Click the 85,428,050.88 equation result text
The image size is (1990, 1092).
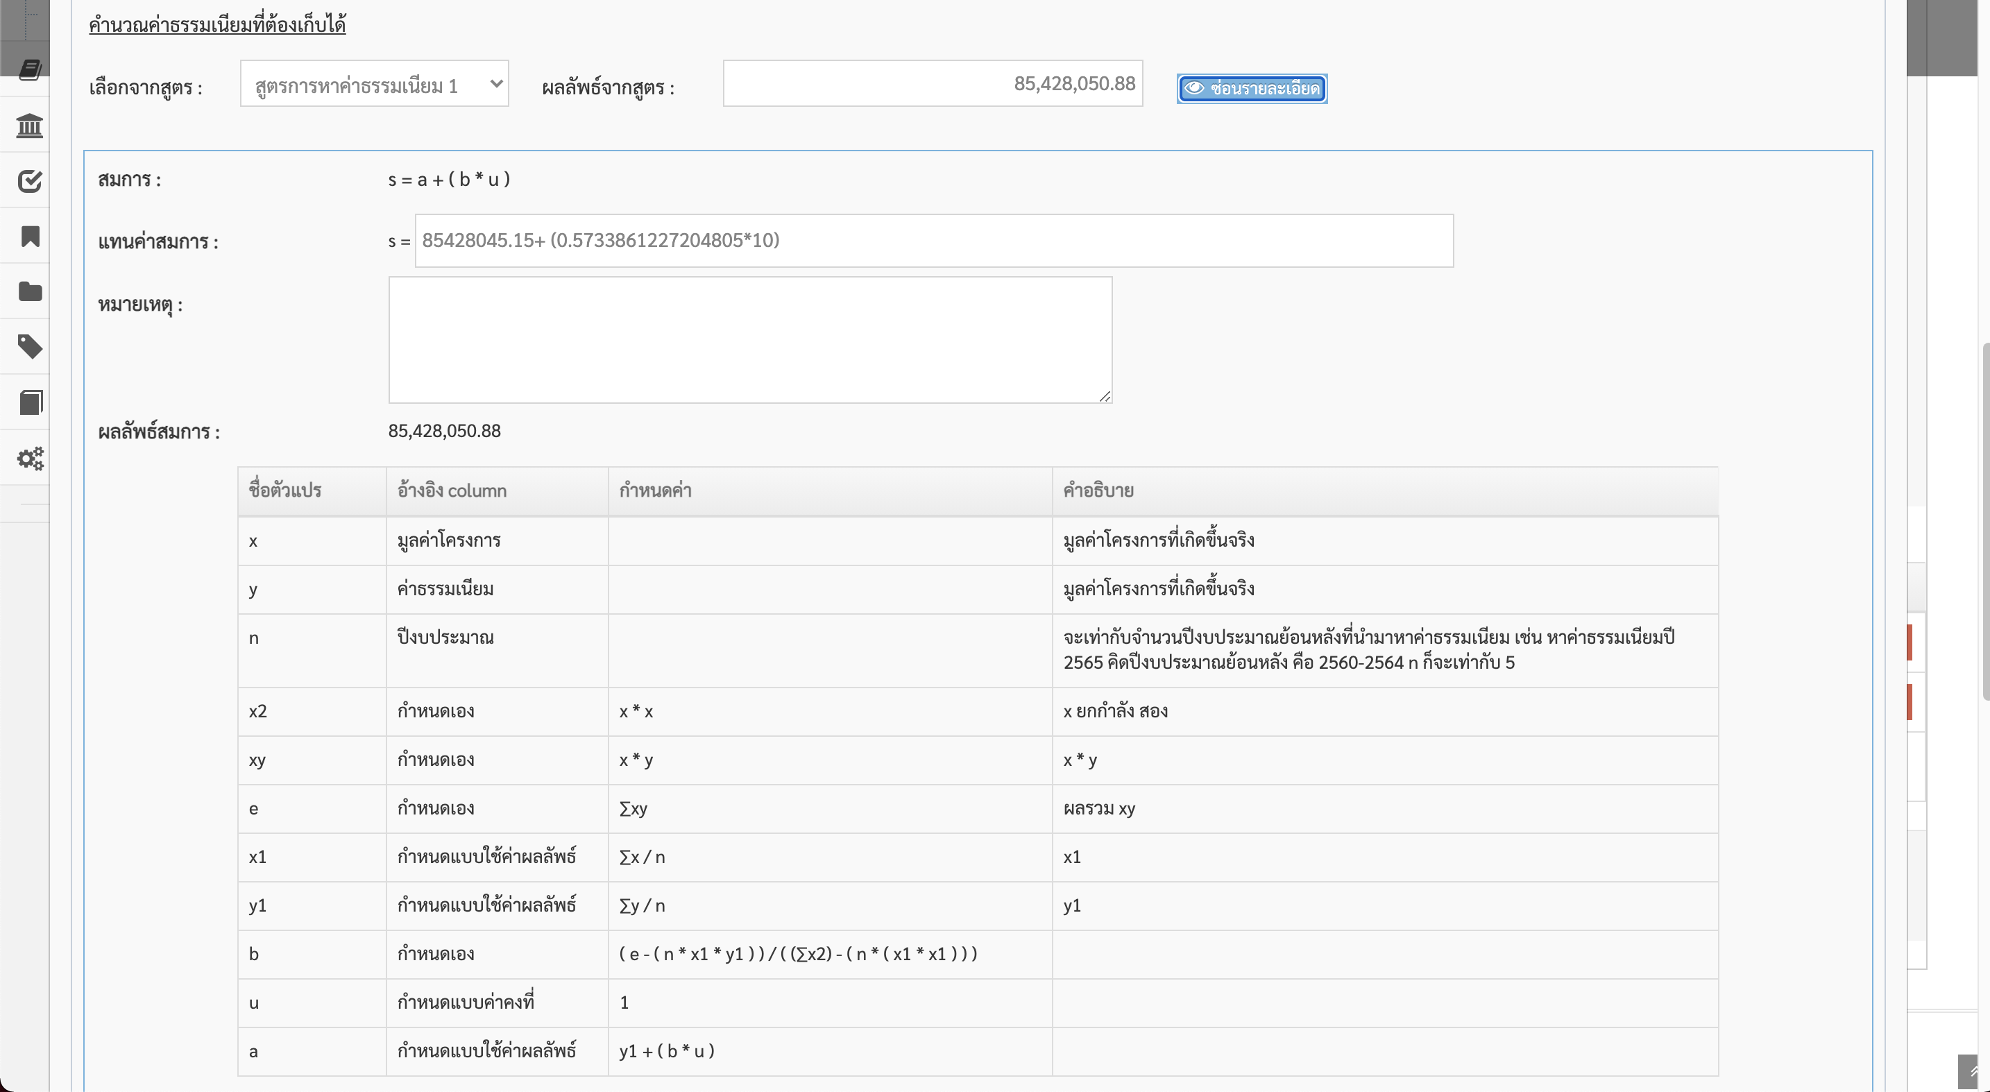(444, 431)
